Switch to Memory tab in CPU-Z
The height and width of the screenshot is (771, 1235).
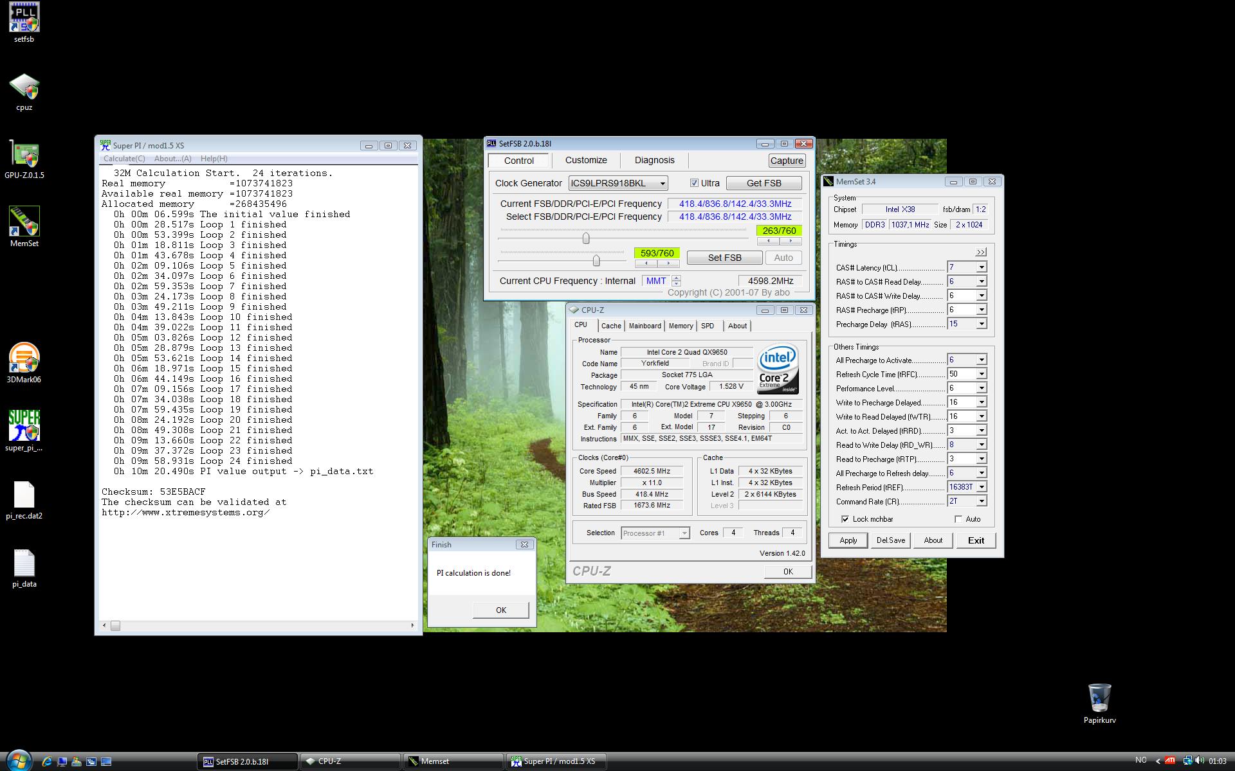coord(681,326)
